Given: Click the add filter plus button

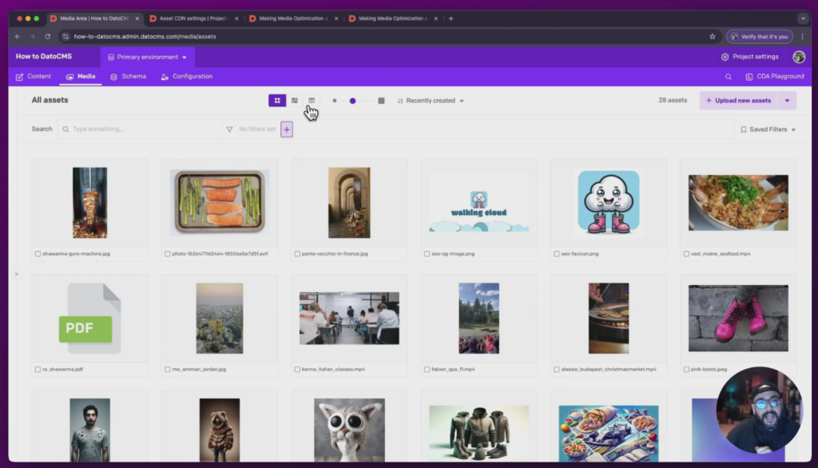Looking at the screenshot, I should click(287, 129).
